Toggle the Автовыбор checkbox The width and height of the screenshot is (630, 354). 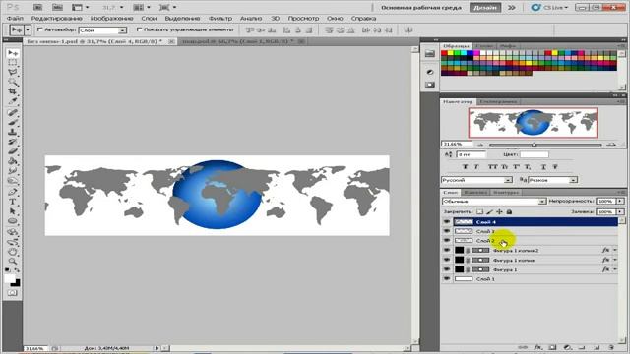(39, 29)
